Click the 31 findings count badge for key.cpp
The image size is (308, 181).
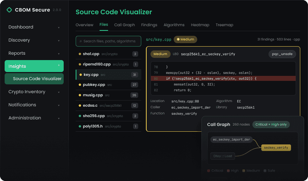click(x=135, y=75)
